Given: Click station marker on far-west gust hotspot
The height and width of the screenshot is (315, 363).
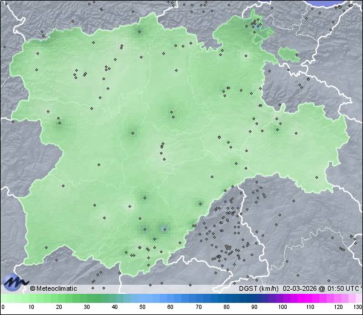Looking at the screenshot, I should tap(59, 123).
